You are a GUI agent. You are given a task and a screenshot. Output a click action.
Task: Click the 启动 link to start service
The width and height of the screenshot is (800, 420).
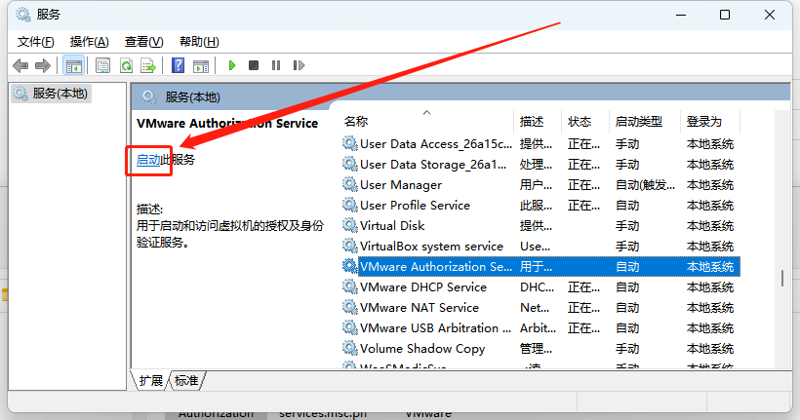[x=148, y=160]
